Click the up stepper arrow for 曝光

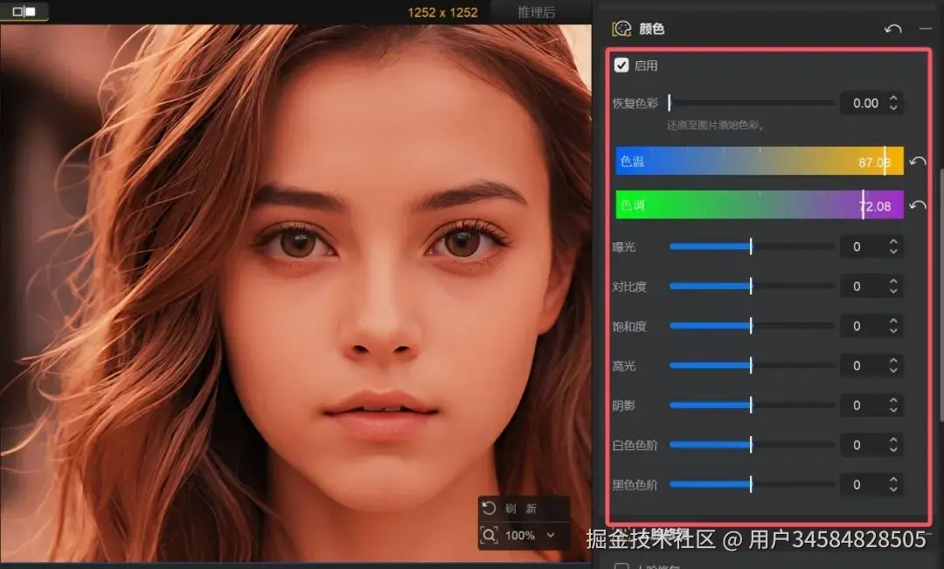[893, 241]
